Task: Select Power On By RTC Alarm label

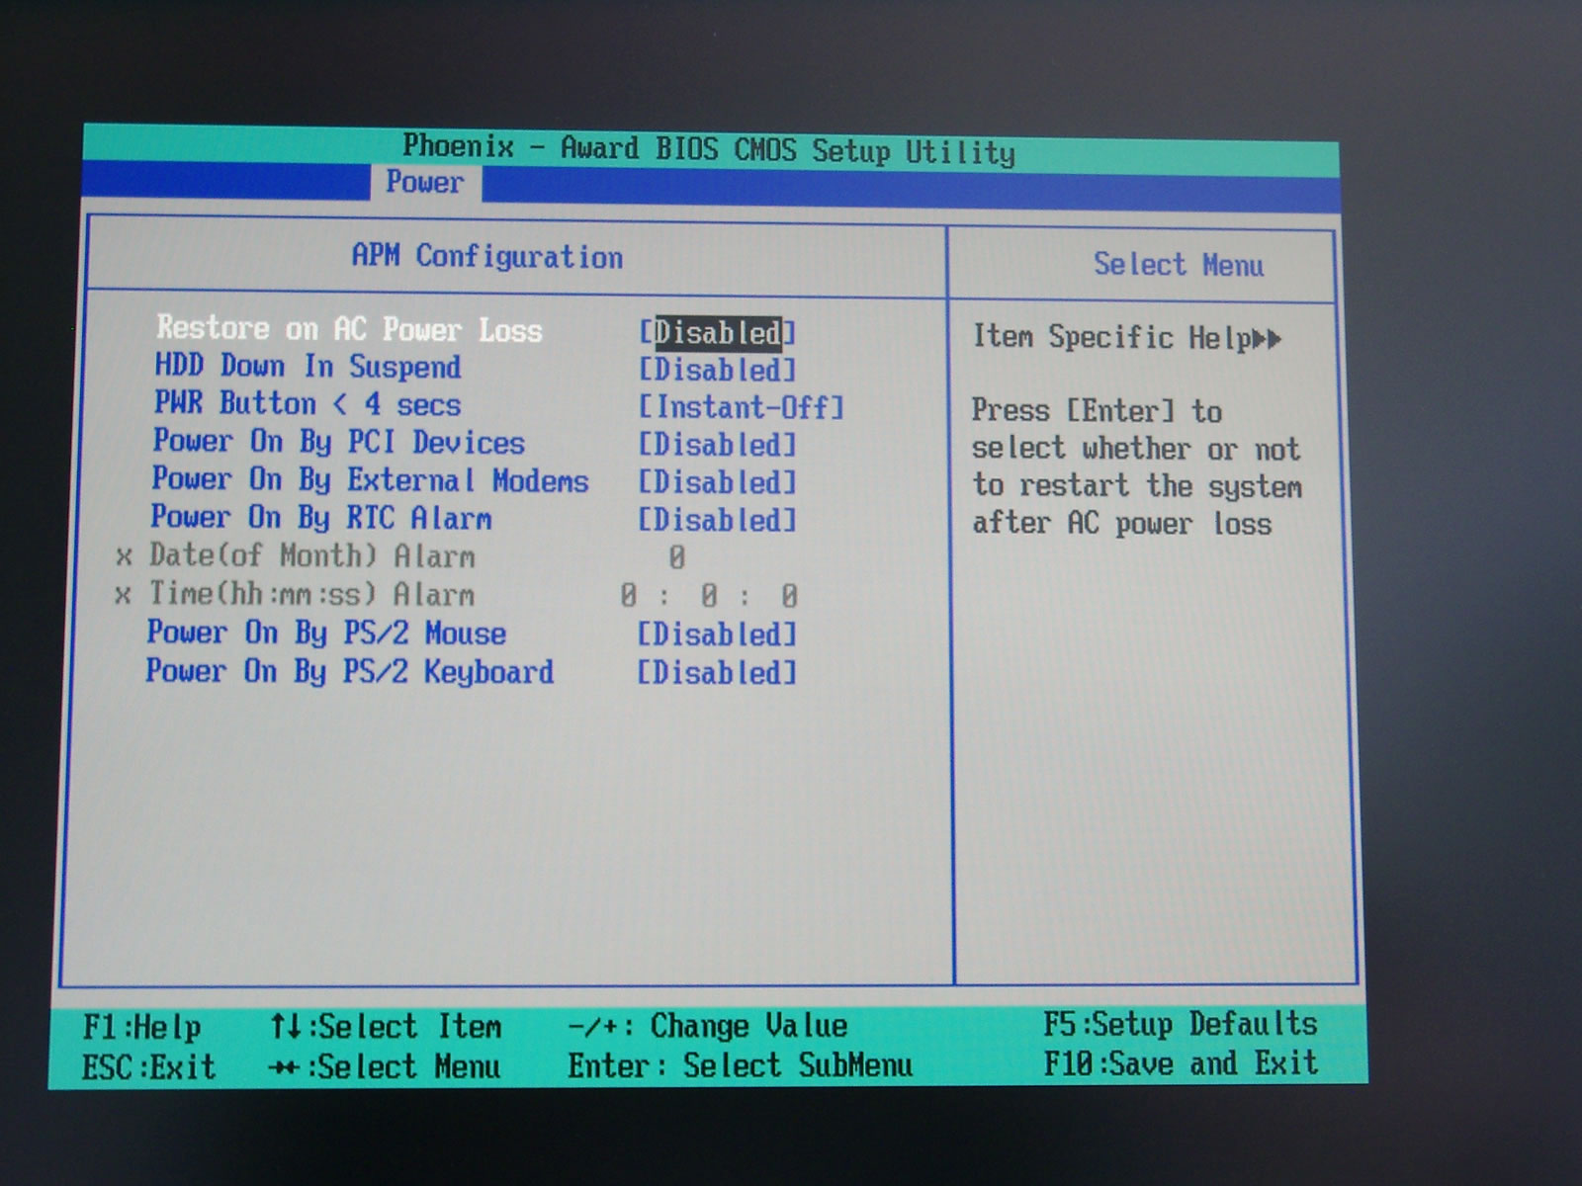Action: (321, 518)
